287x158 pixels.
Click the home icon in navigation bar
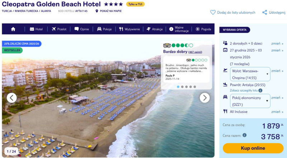[x=13, y=29]
